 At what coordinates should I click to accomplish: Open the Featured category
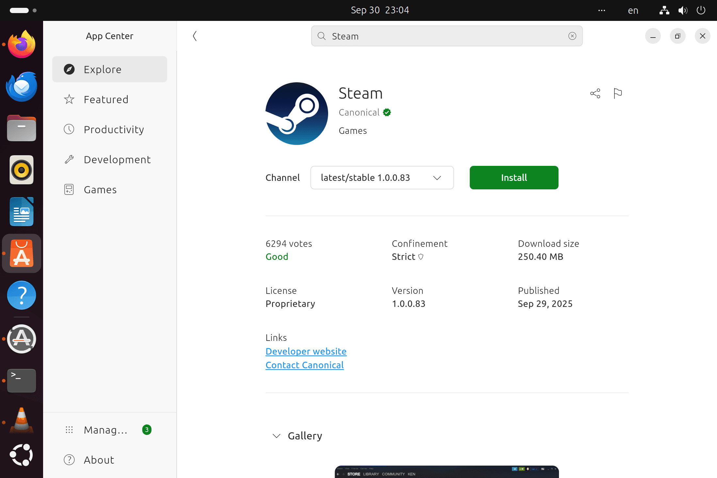tap(106, 99)
